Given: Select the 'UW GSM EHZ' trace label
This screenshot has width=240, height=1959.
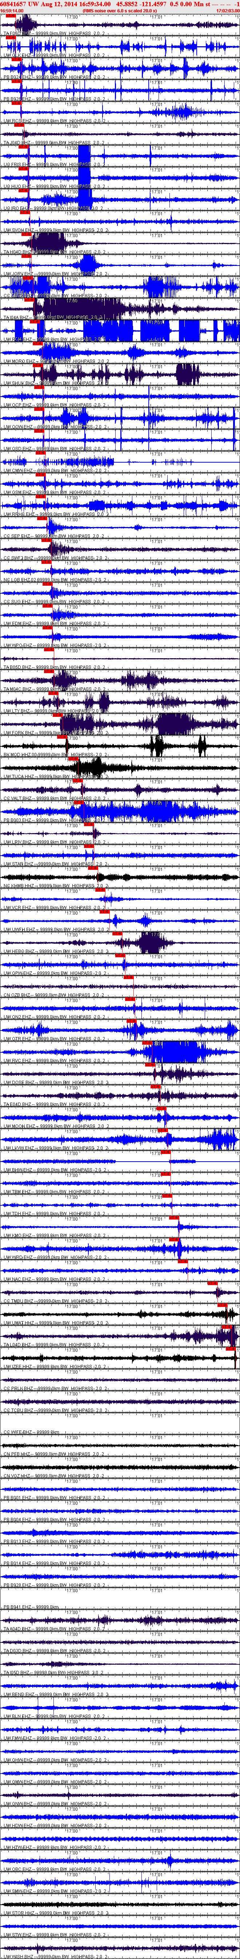Looking at the screenshot, I should click(18, 492).
